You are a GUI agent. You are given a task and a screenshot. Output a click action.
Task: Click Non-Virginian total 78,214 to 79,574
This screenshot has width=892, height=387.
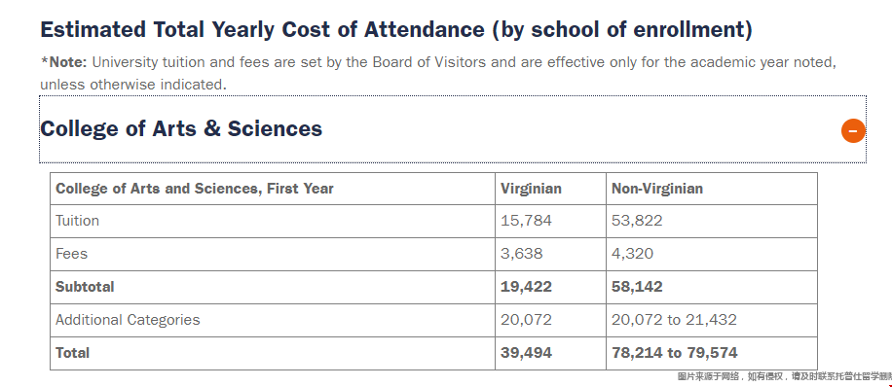pos(675,353)
